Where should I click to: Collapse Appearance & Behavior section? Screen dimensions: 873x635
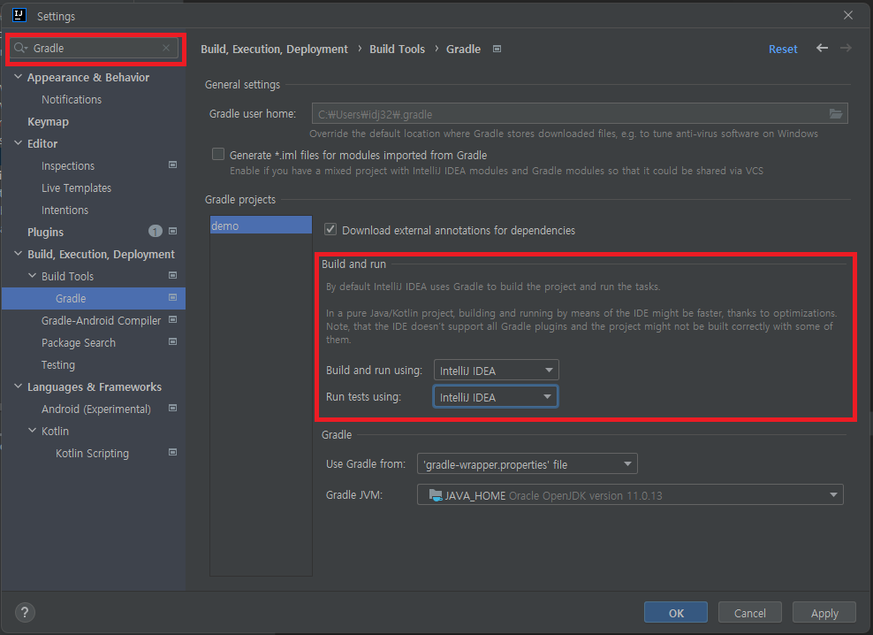coord(19,77)
